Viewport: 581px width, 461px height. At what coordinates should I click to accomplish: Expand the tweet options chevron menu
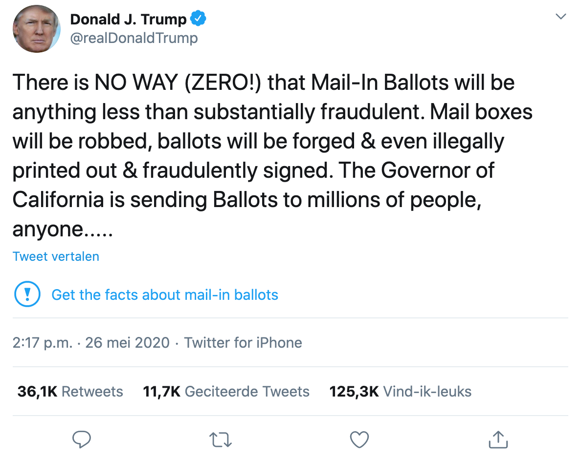coord(561,17)
